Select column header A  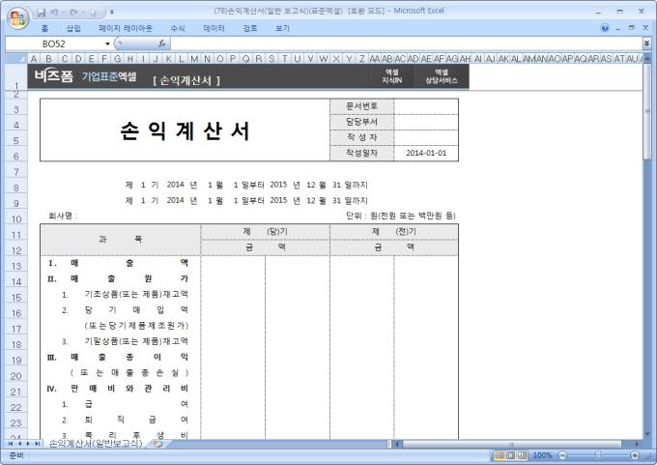[x=34, y=59]
